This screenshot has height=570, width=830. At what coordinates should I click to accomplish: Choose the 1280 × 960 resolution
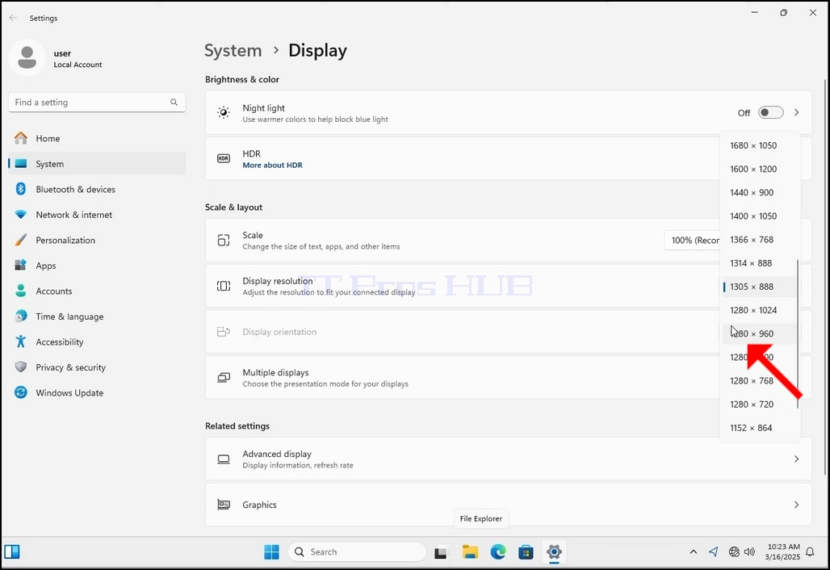759,333
